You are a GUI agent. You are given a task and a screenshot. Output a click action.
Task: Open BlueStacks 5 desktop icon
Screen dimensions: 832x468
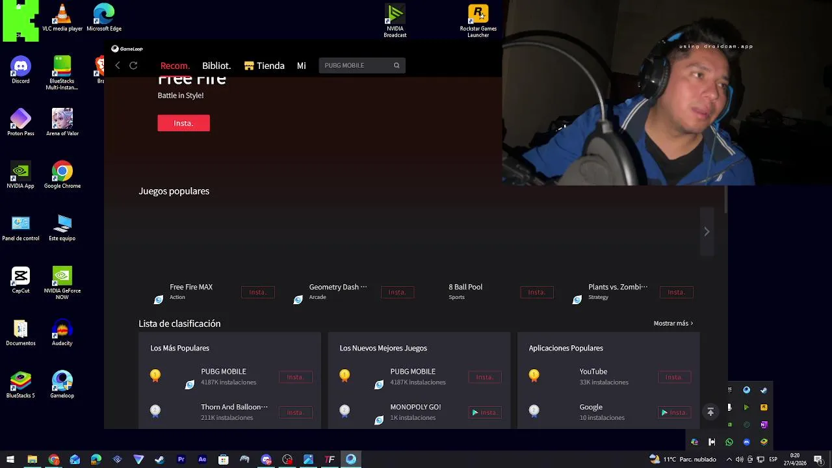21,385
